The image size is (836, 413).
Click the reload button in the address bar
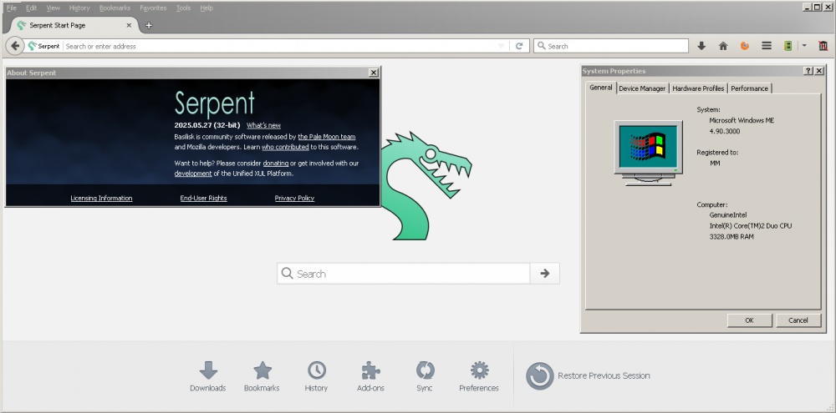[x=519, y=46]
